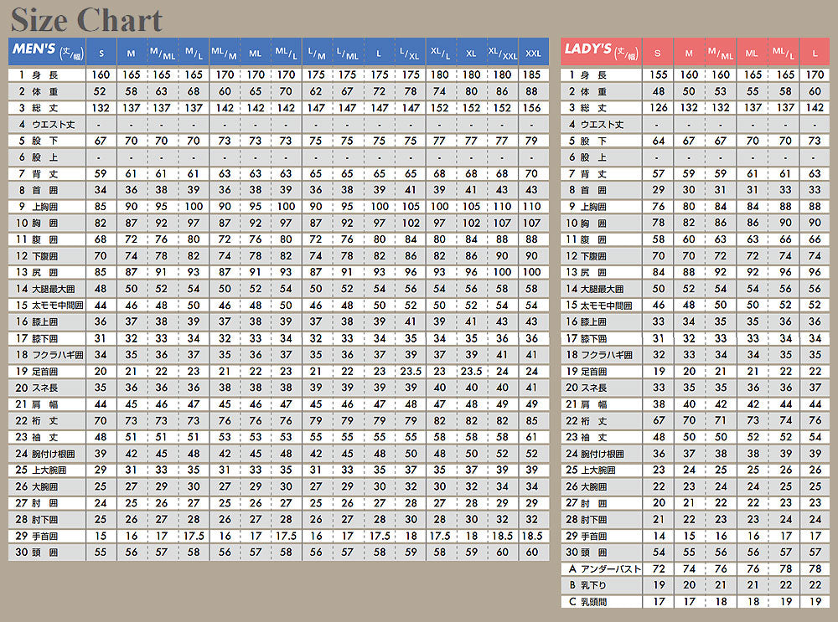The height and width of the screenshot is (622, 838).
Task: Click the 156 value in men's 総丈 row
Action: [532, 108]
